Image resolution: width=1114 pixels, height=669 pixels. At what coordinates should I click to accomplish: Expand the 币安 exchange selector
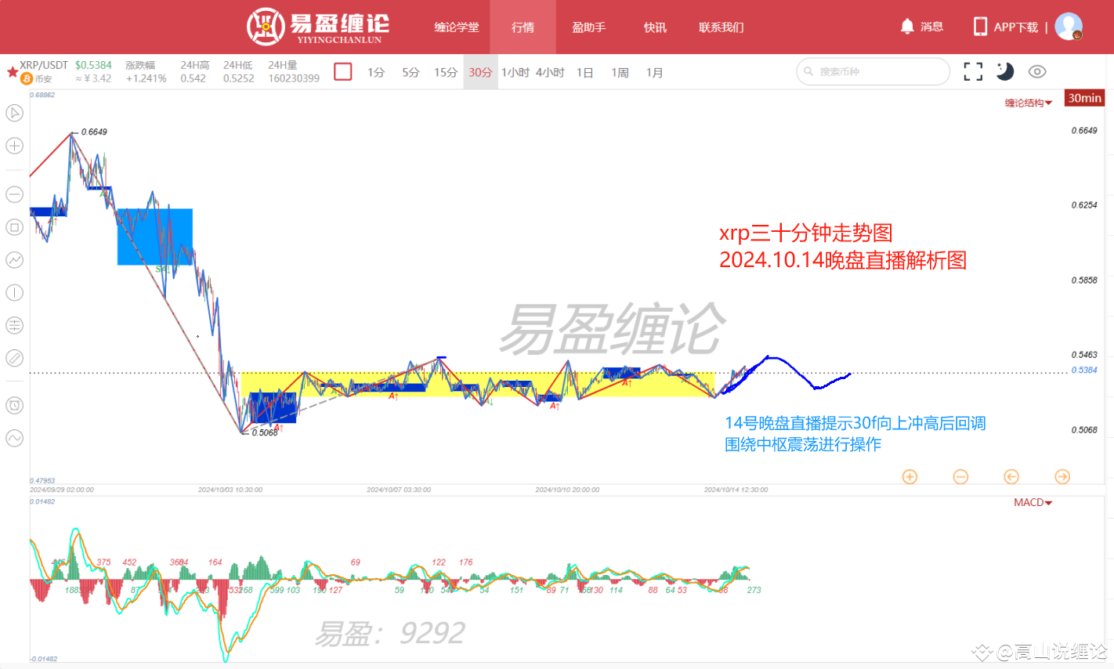point(39,78)
